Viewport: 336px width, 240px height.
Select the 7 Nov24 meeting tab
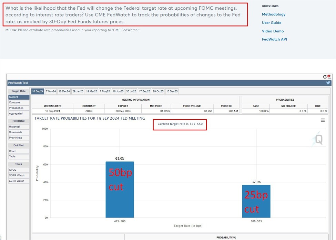tap(51, 91)
